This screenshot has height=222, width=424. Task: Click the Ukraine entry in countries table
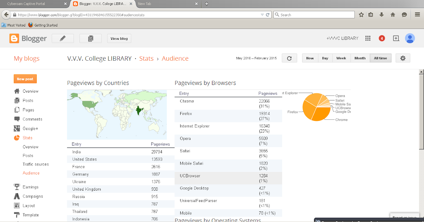coord(79,182)
